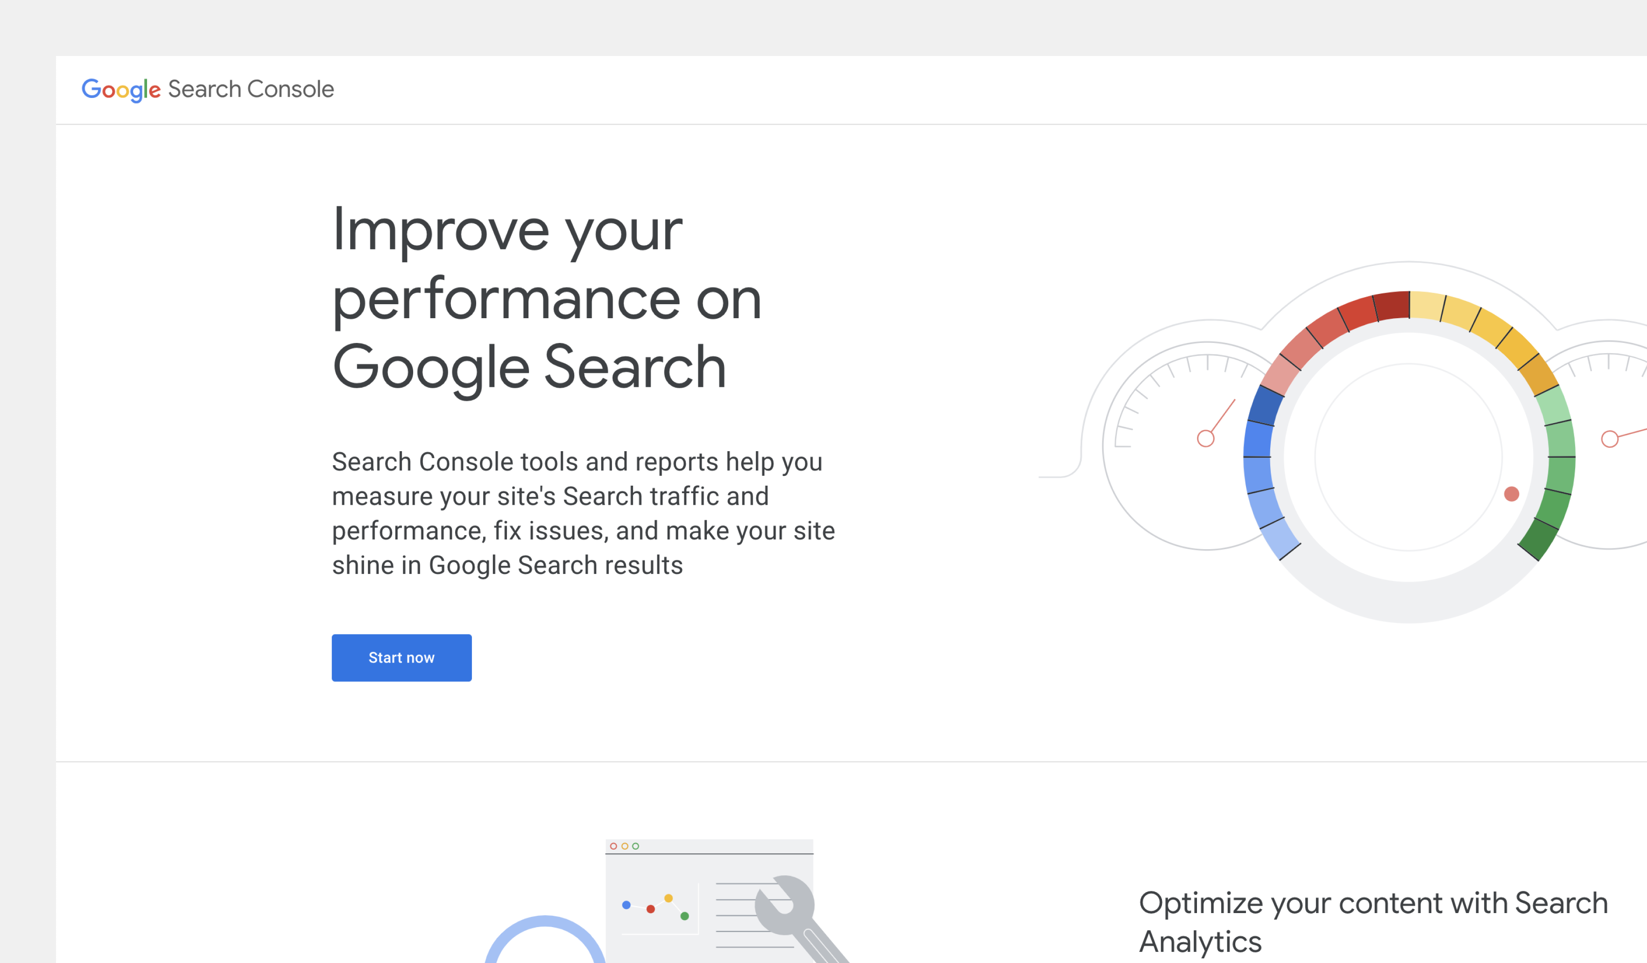1647x963 pixels.
Task: Click the red circle in the illustrated window bar
Action: pyautogui.click(x=613, y=846)
